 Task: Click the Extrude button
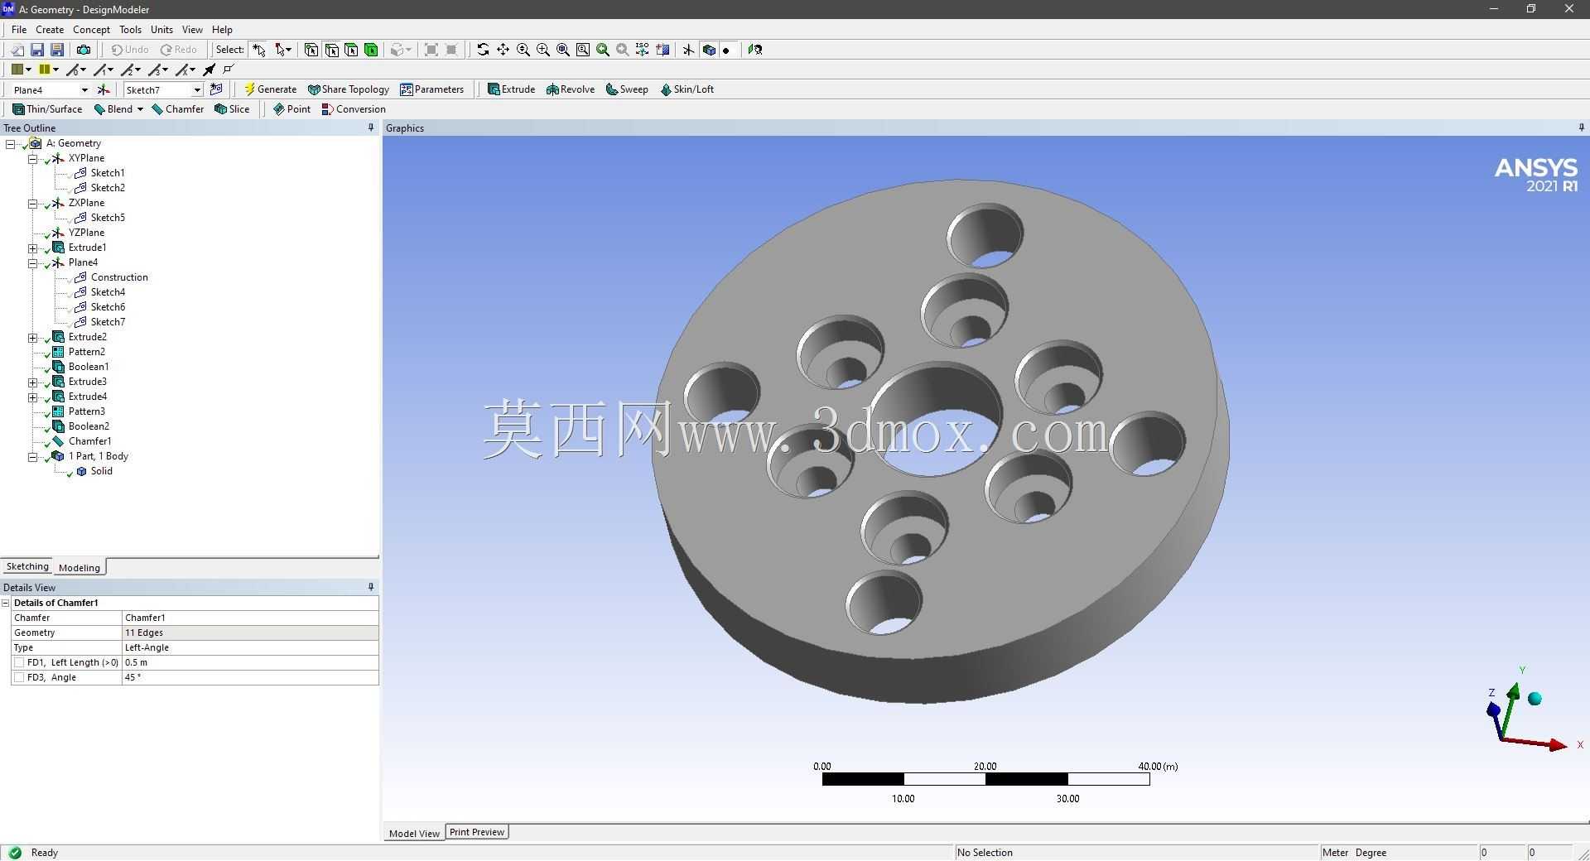(x=511, y=89)
